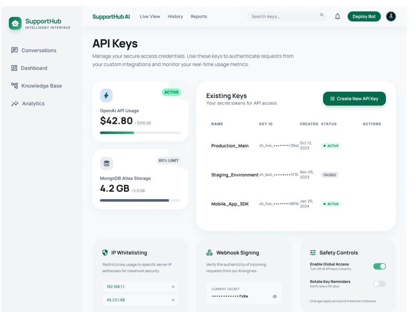Click the Webhook Signing webhook icon
The height and width of the screenshot is (312, 416).
click(209, 253)
